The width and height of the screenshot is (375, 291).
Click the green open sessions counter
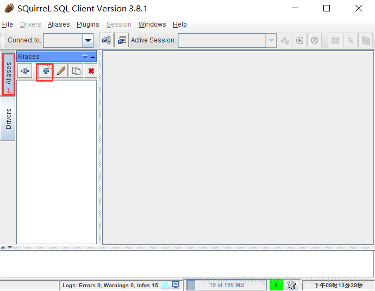click(x=276, y=285)
